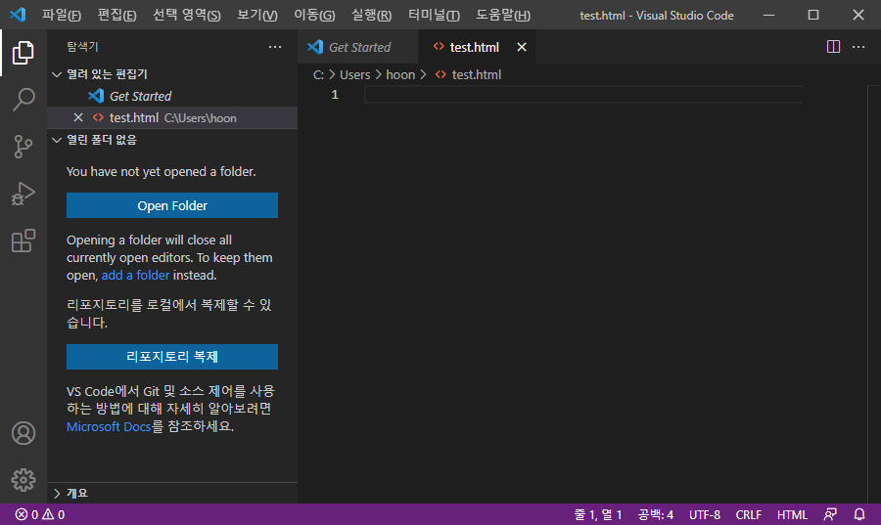Collapse the 열린 폴더 없음 section

[x=57, y=140]
